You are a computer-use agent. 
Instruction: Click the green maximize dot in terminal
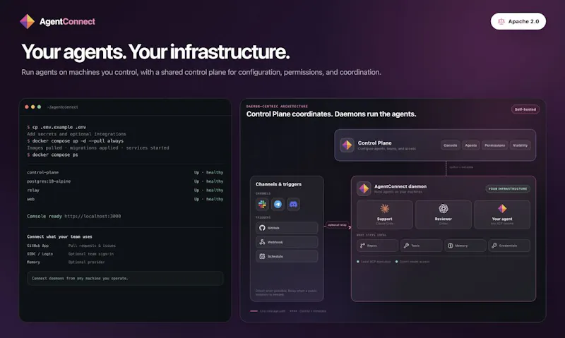(x=39, y=107)
